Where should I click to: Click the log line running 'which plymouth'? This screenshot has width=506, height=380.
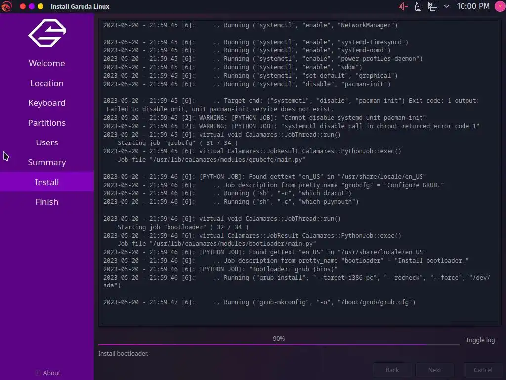231,202
